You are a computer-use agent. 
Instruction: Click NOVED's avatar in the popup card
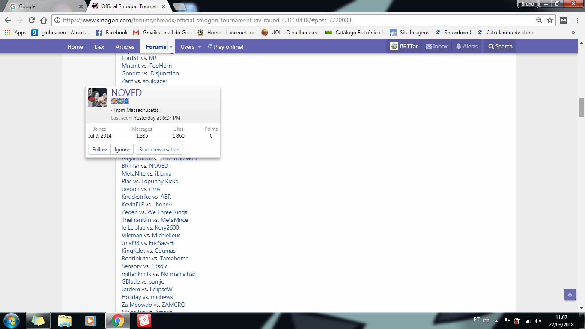point(97,98)
